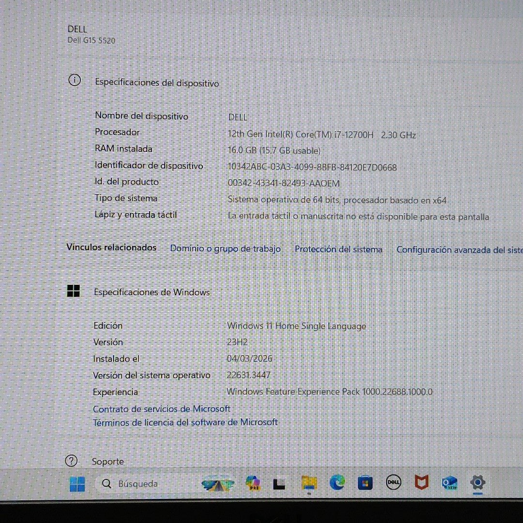This screenshot has width=523, height=523.
Task: Click the Settings gear in the taskbar
Action: tap(477, 482)
